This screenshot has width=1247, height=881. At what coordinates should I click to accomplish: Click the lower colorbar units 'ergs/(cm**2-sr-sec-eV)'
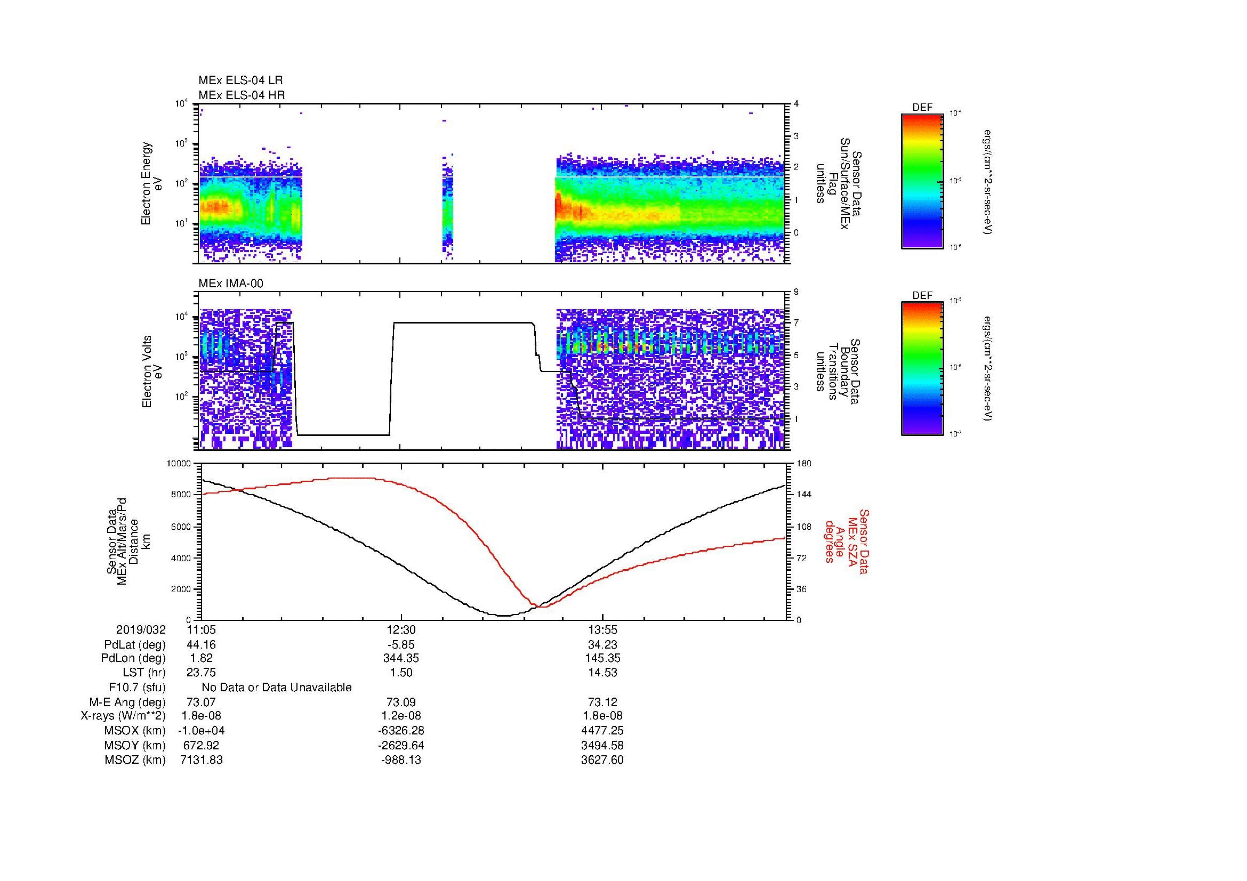pos(987,369)
